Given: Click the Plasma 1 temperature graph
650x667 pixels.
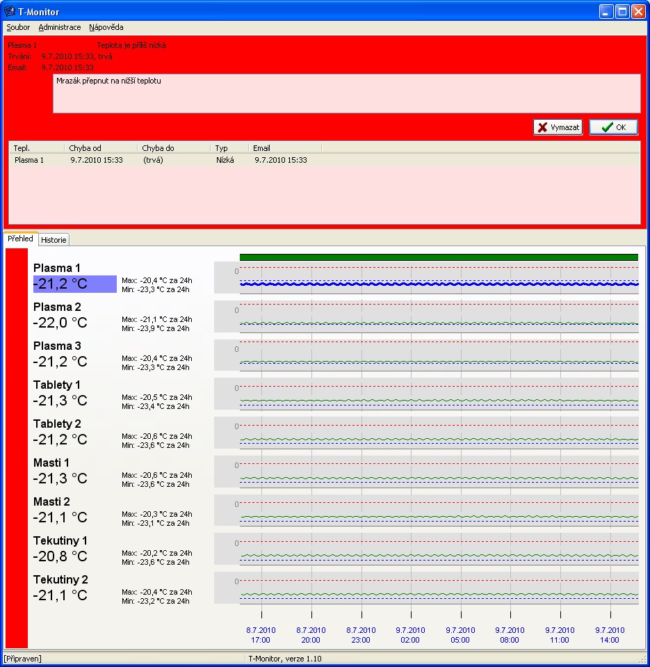Looking at the screenshot, I should click(x=426, y=278).
